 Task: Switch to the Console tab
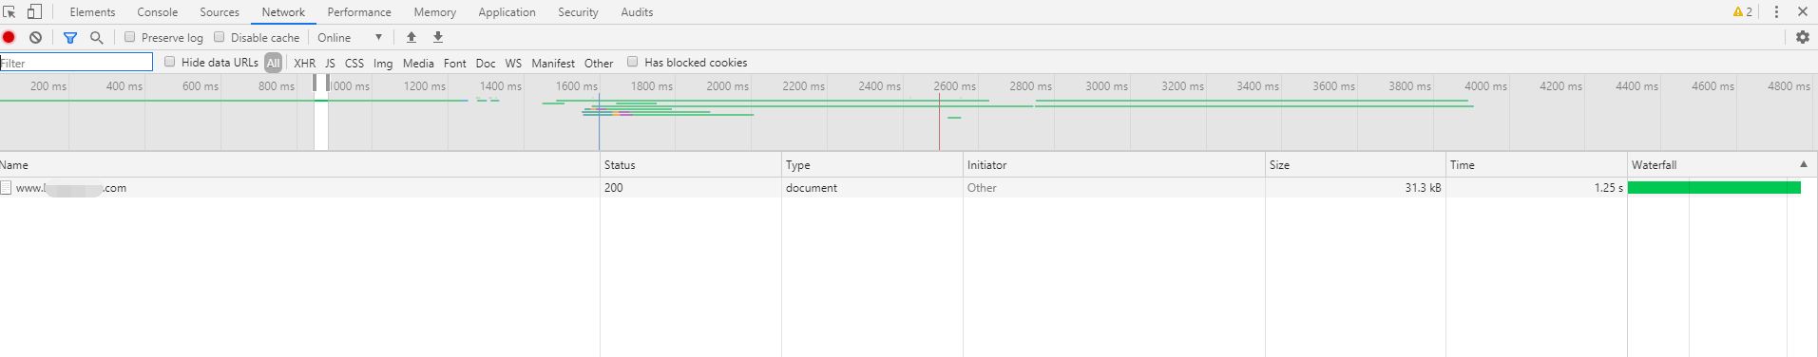158,12
